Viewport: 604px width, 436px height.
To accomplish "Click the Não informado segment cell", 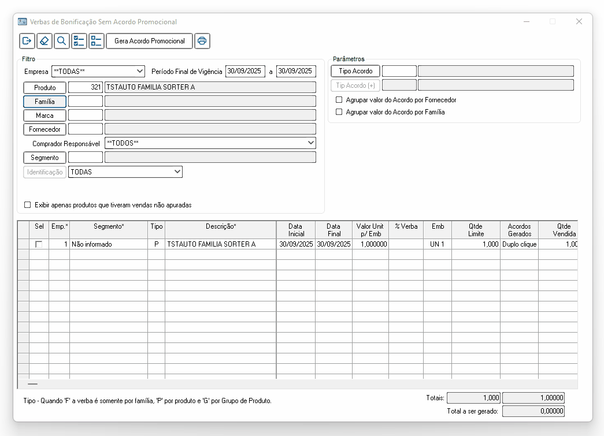I will (x=109, y=244).
